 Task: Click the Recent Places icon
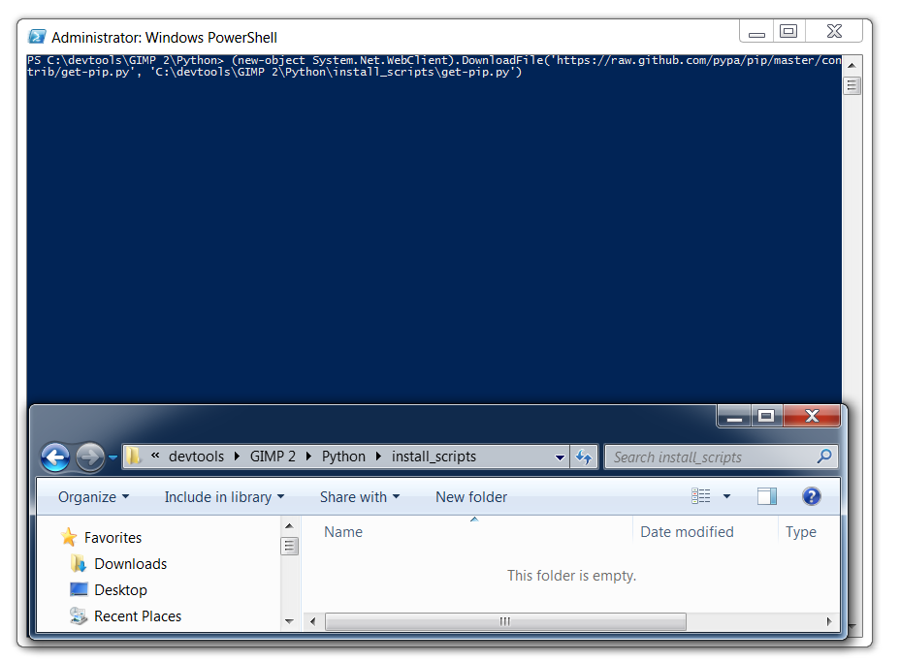[x=78, y=616]
